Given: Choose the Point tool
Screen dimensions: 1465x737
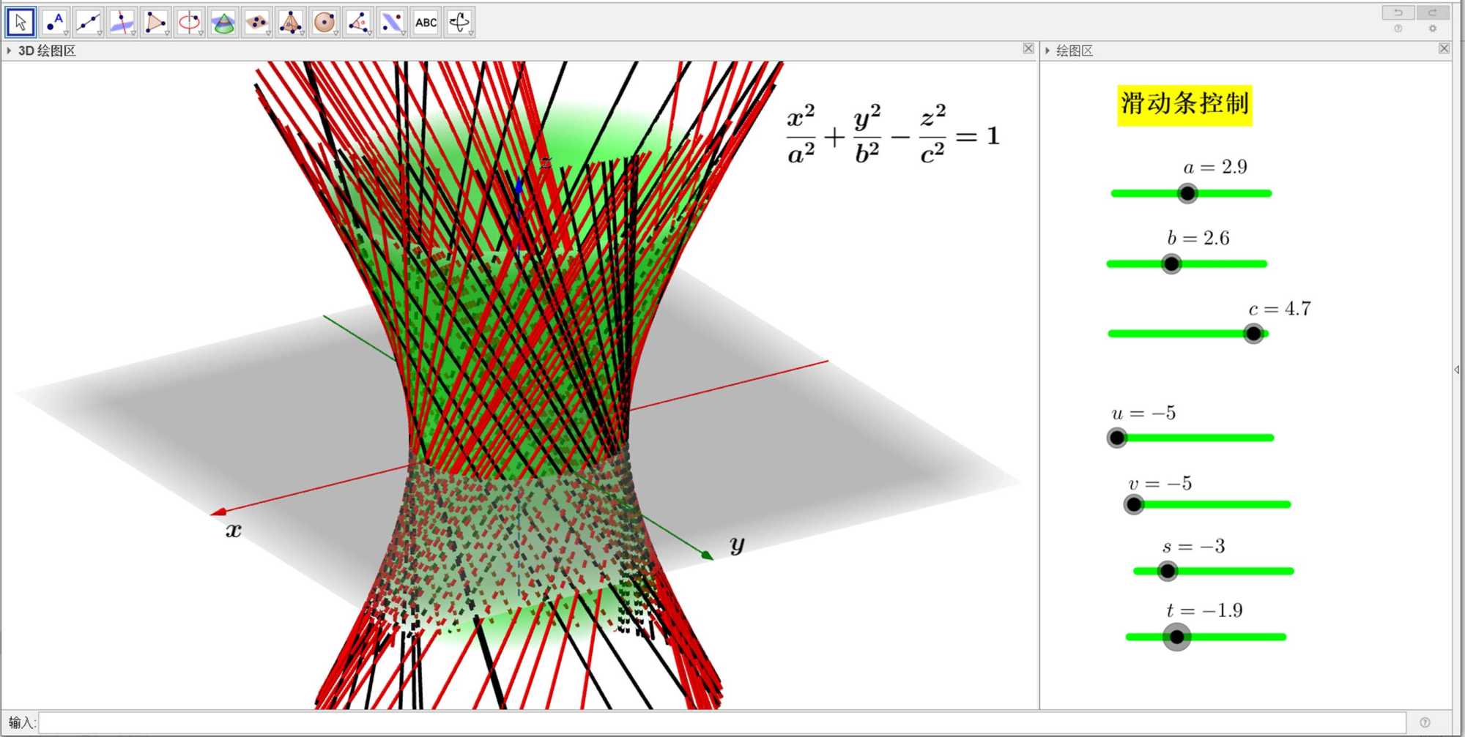Looking at the screenshot, I should point(54,23).
